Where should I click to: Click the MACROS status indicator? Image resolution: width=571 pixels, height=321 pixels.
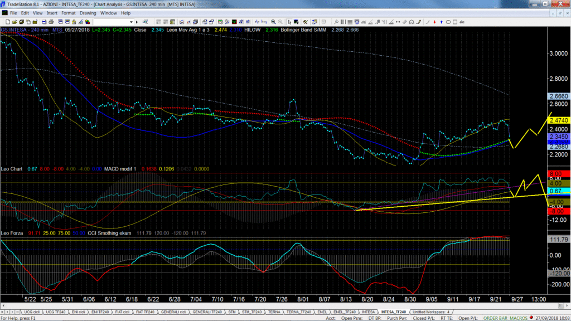tap(519, 318)
